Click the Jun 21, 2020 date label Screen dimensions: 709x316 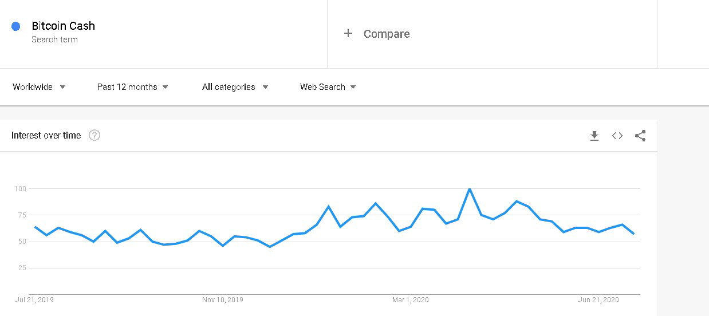click(x=598, y=299)
